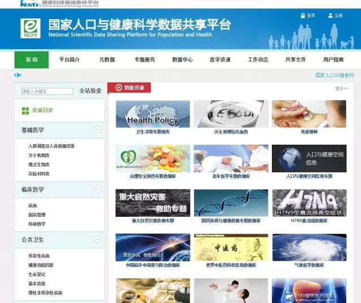Open the 数据中心 menu item
The height and width of the screenshot is (303, 361).
pyautogui.click(x=182, y=60)
